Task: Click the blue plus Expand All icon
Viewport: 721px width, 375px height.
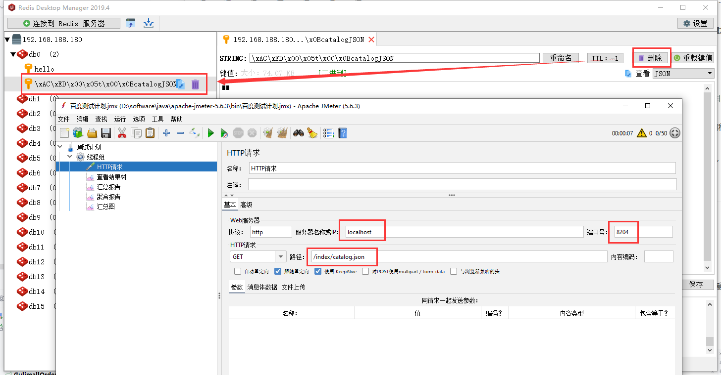Action: coord(166,133)
